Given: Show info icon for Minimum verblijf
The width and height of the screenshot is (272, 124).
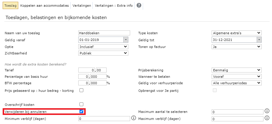Looking at the screenshot, I should pos(133,118).
